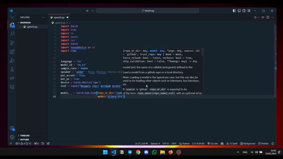Open Telegram from taskbar
The image size is (283, 159).
click(x=130, y=152)
